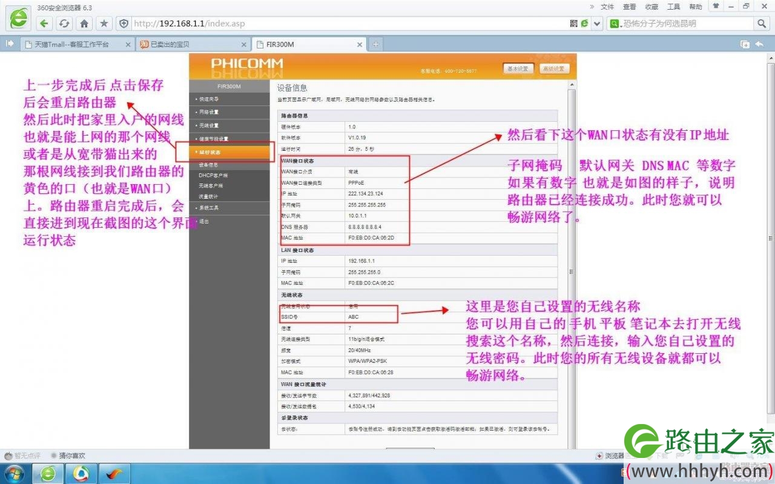Open the 查看 menu

630,7
